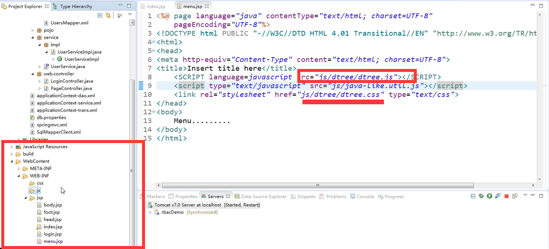Collapse All in Project Explorer toolbar

[100, 15]
